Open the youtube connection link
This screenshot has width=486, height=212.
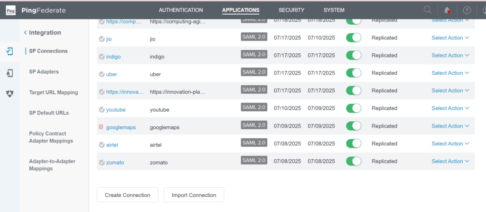pos(116,110)
